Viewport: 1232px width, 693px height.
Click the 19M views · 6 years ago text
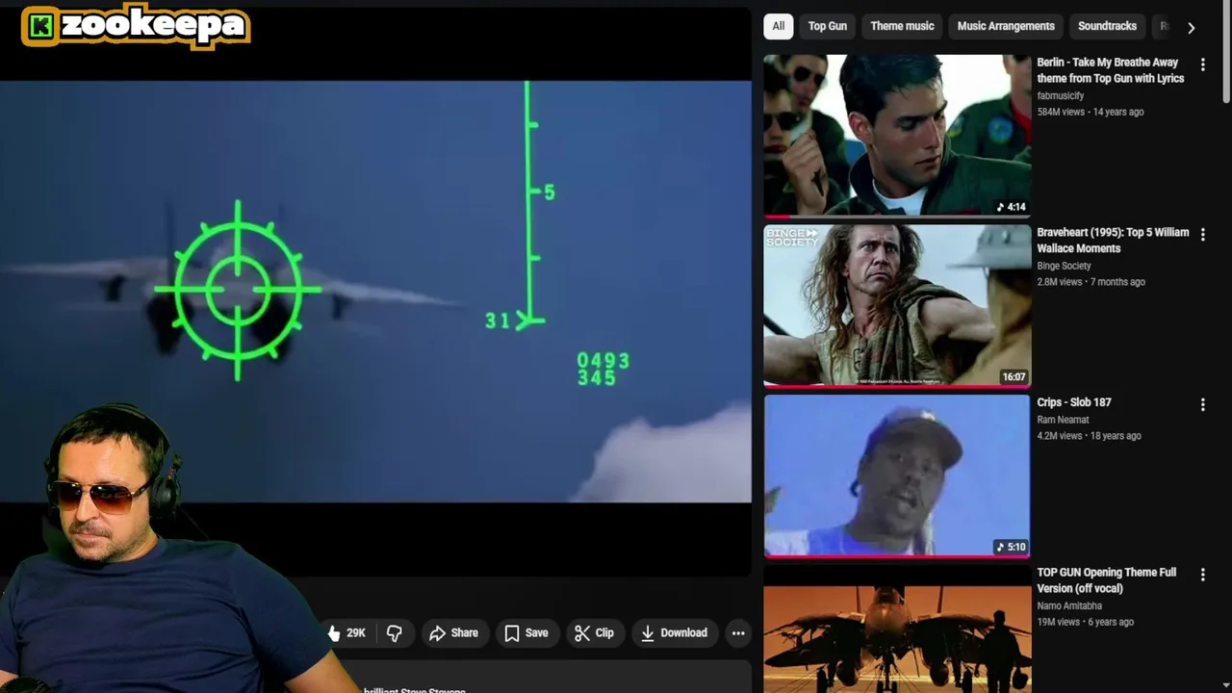(1085, 622)
